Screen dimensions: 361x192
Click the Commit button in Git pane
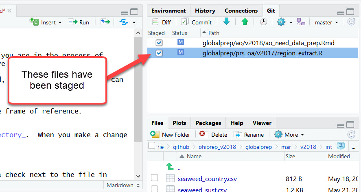point(196,22)
